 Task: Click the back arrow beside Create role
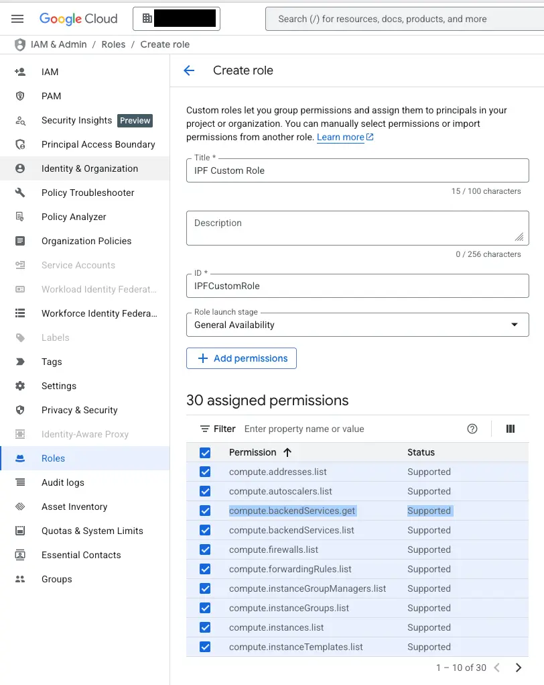click(189, 70)
